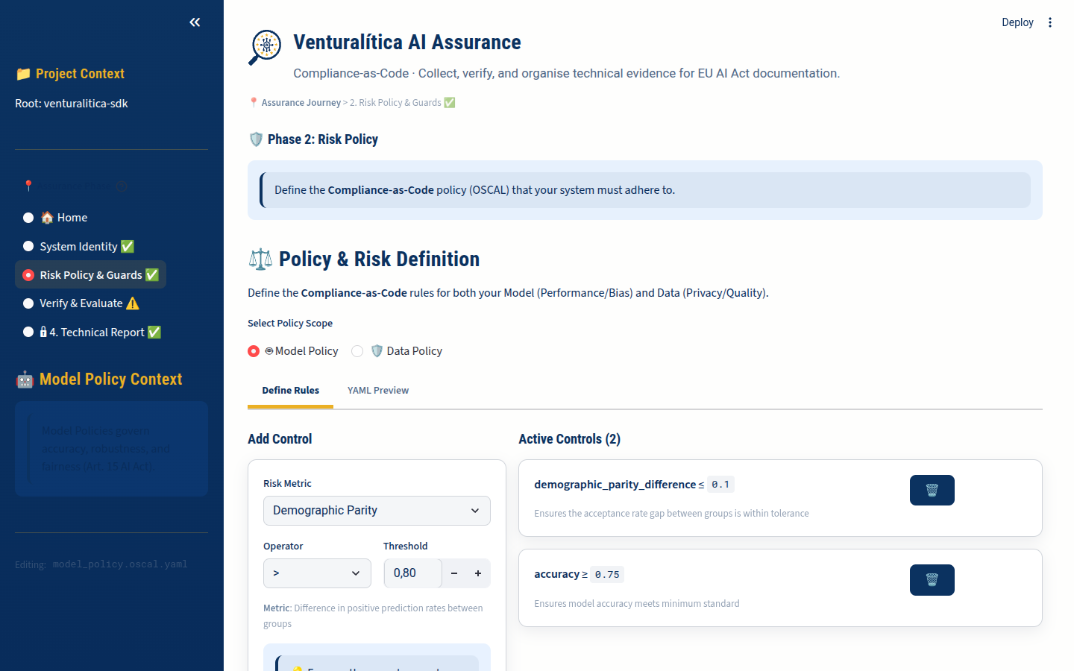Image resolution: width=1074 pixels, height=671 pixels.
Task: Select the Data Policy scope option
Action: pos(358,351)
